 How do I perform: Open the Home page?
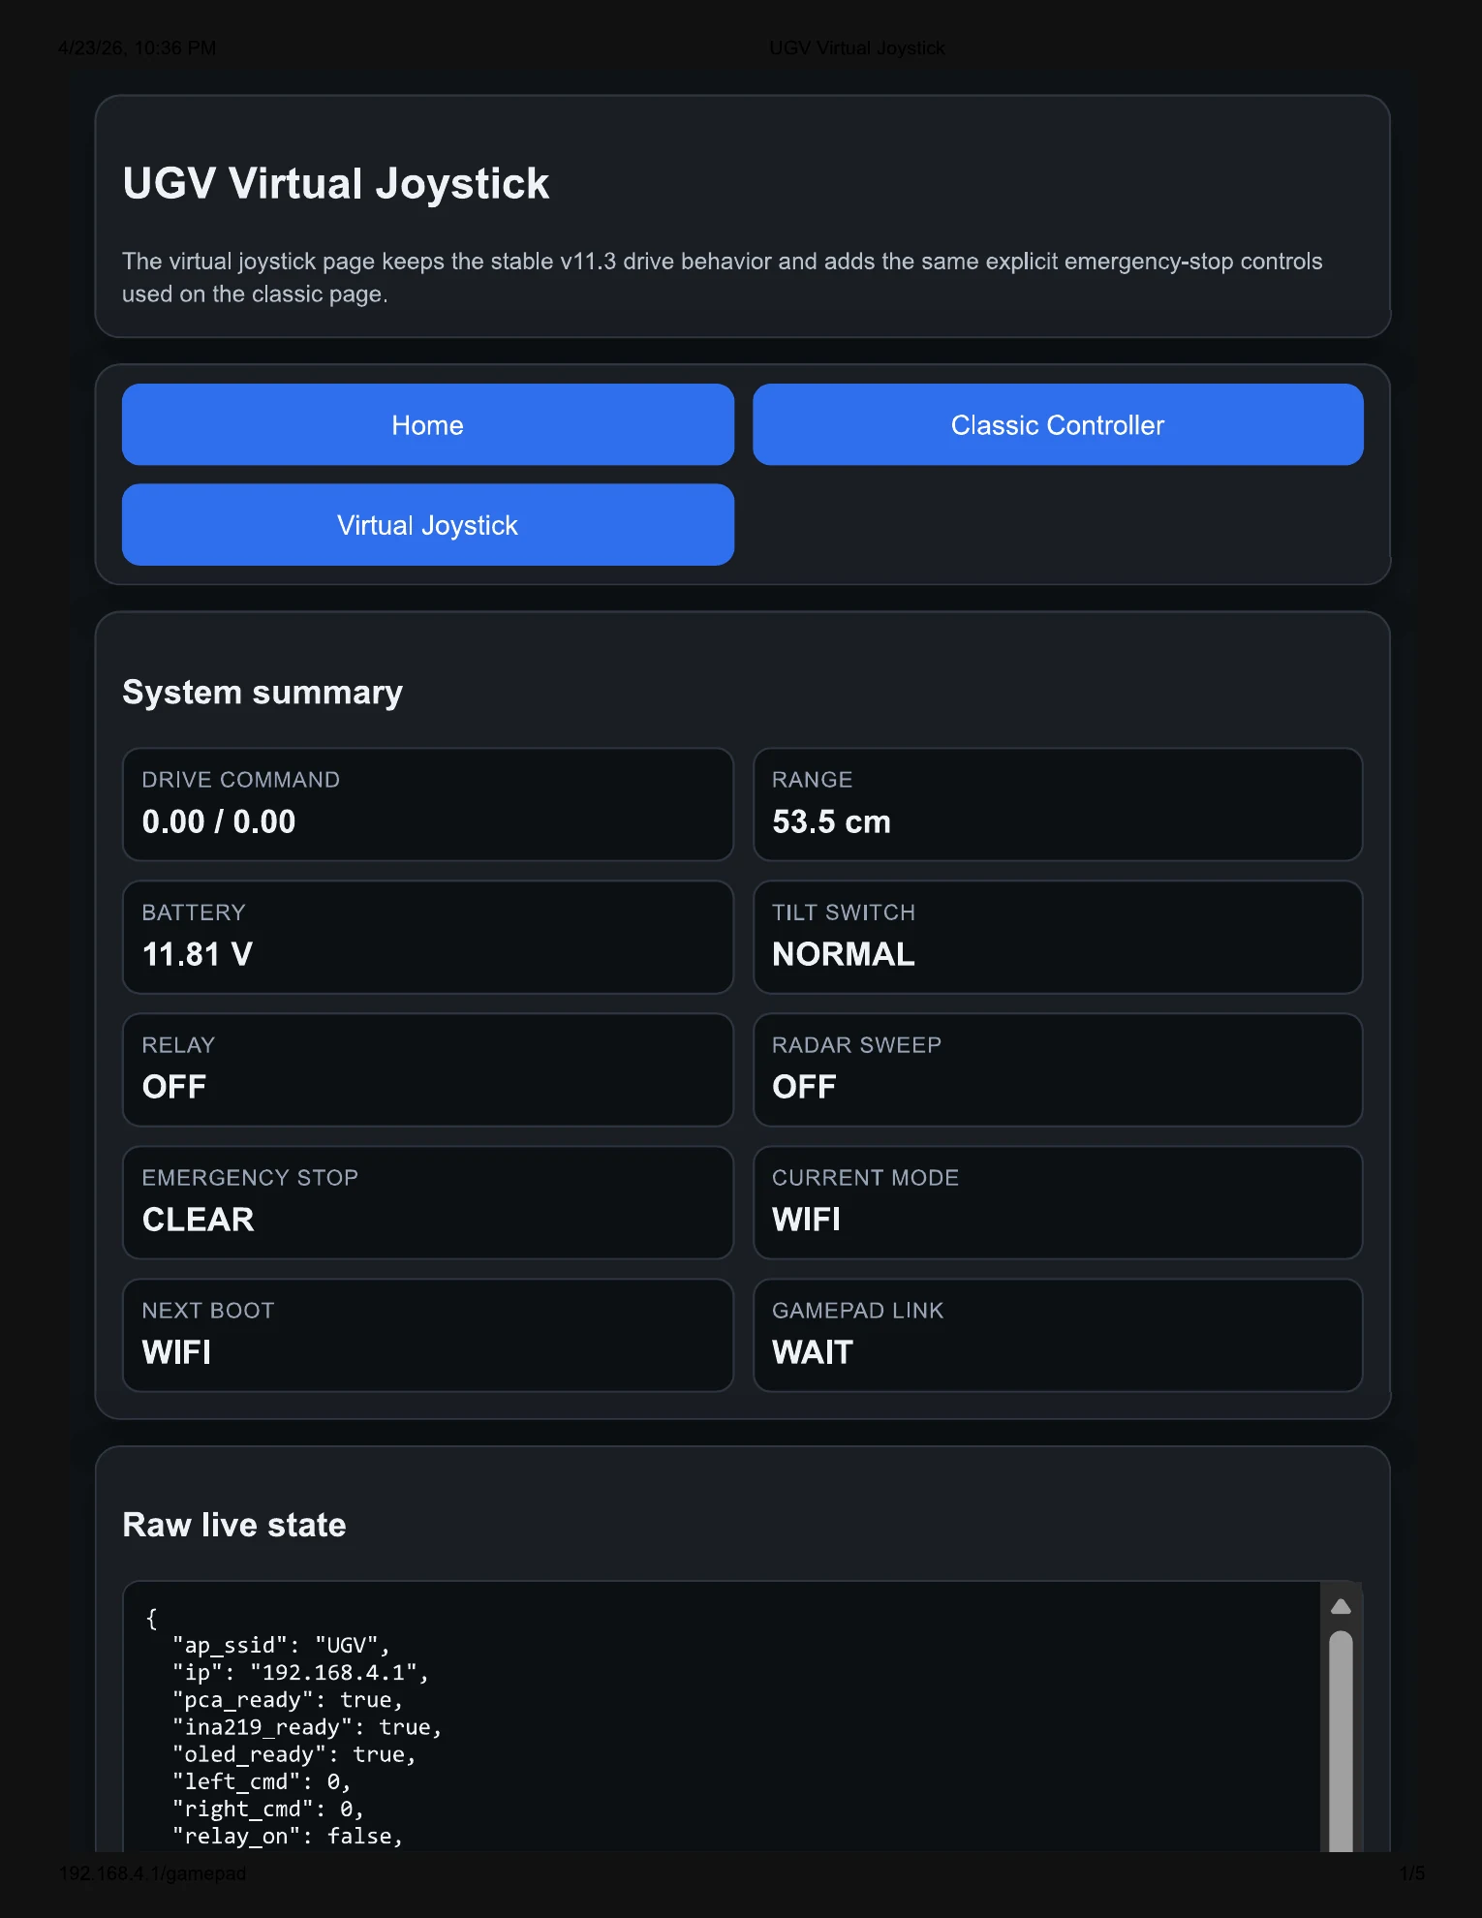point(427,424)
